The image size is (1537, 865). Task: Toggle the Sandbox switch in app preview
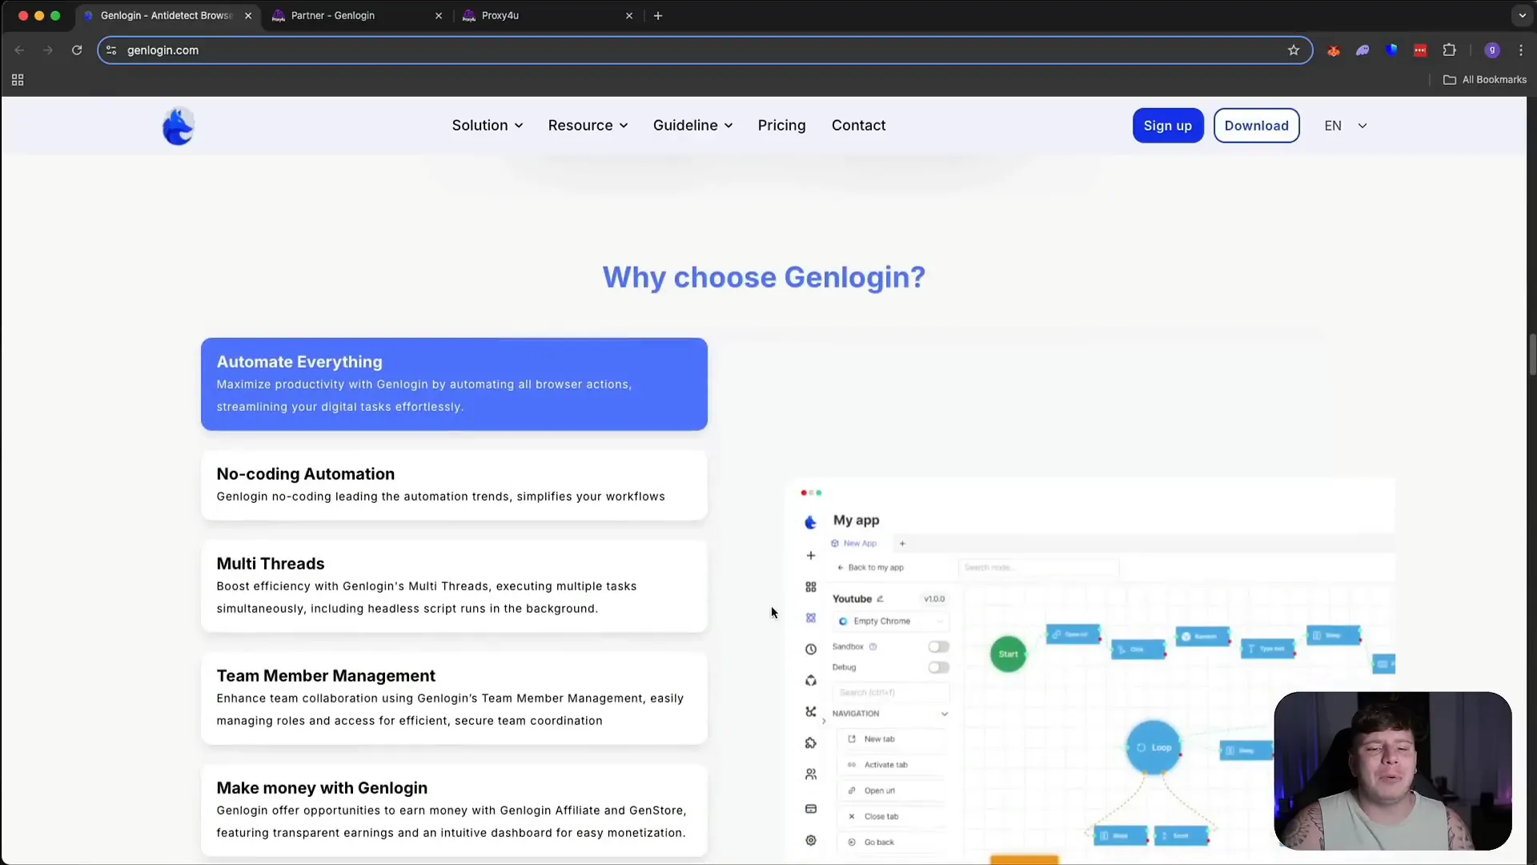coord(938,646)
